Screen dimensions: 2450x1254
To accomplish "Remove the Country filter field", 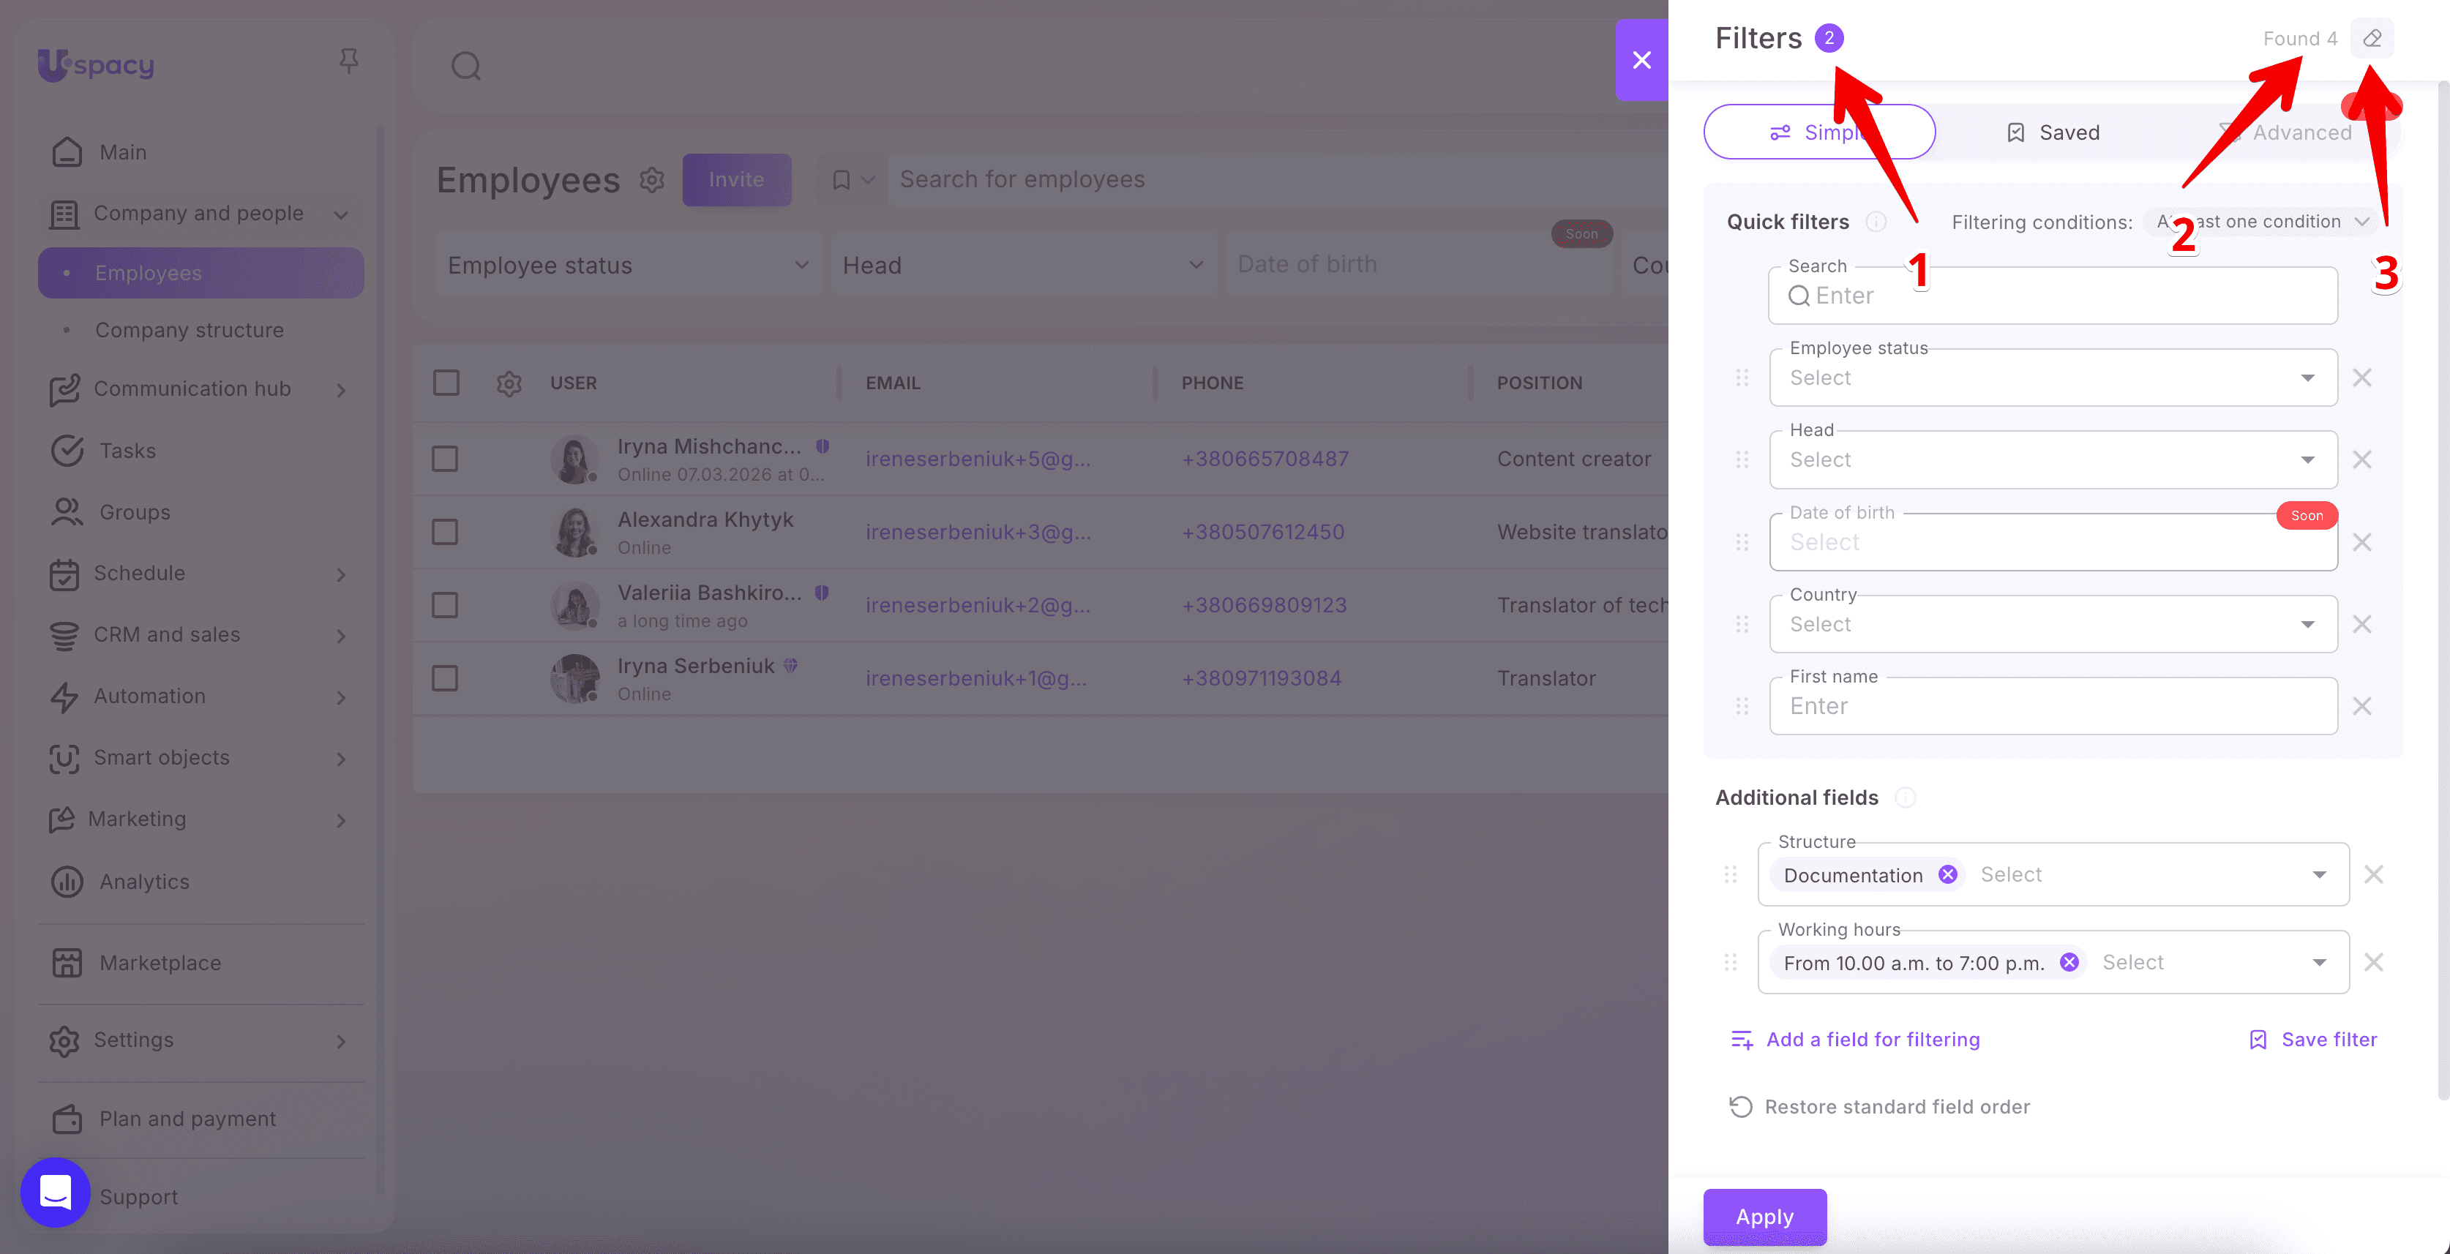I will [2361, 625].
